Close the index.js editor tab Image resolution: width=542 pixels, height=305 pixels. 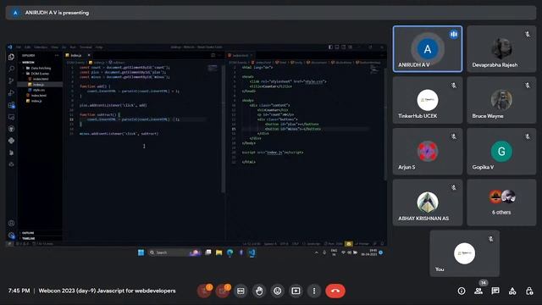coord(89,55)
